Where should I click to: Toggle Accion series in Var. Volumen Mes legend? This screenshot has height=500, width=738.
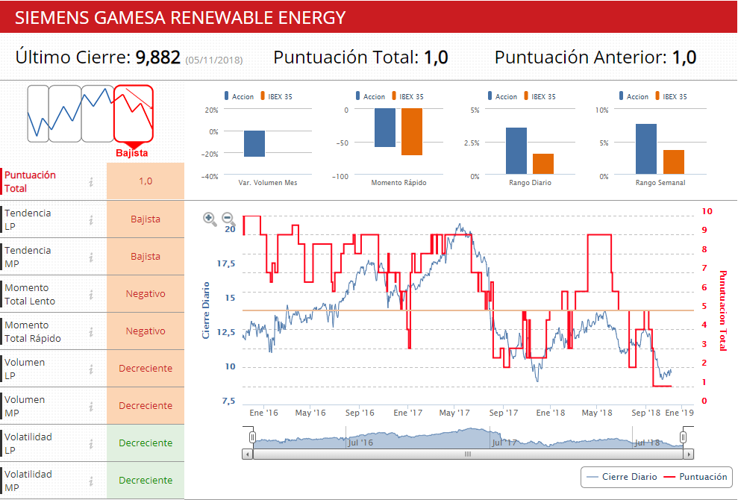point(239,96)
